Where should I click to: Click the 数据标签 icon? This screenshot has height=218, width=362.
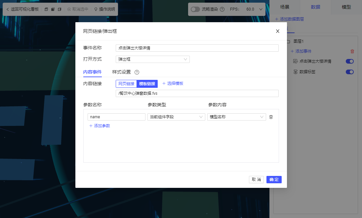(x=295, y=72)
